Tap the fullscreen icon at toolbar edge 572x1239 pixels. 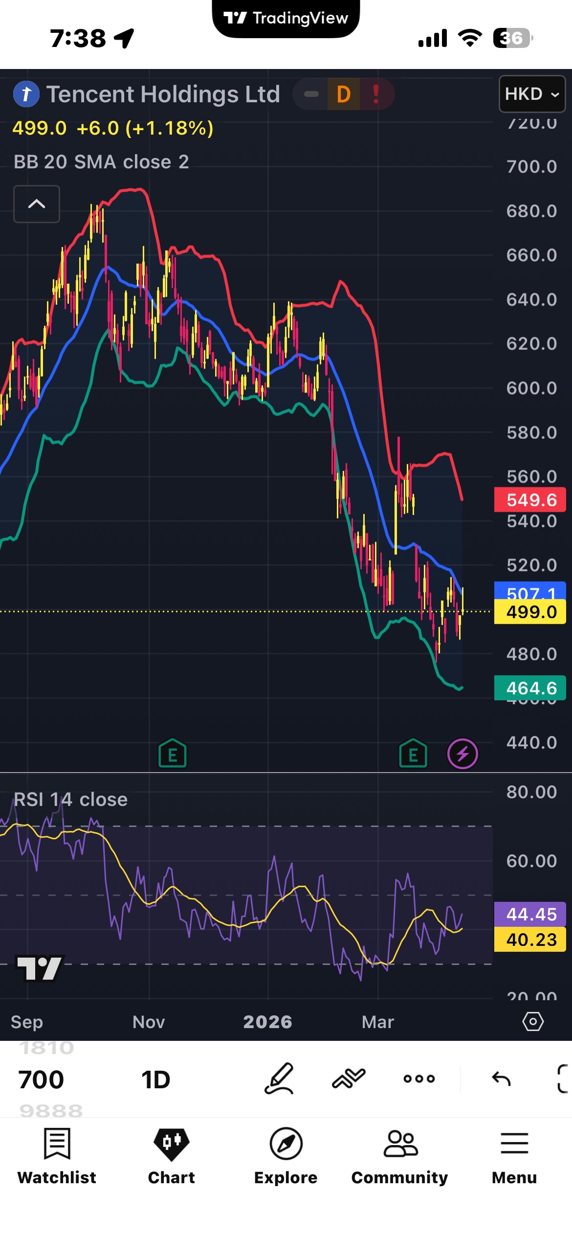pos(563,1079)
